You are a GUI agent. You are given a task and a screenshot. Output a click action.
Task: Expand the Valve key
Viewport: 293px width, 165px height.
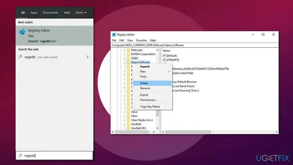124,112
